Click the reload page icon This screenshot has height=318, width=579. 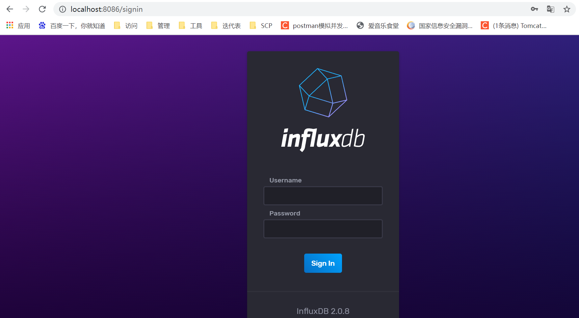42,9
